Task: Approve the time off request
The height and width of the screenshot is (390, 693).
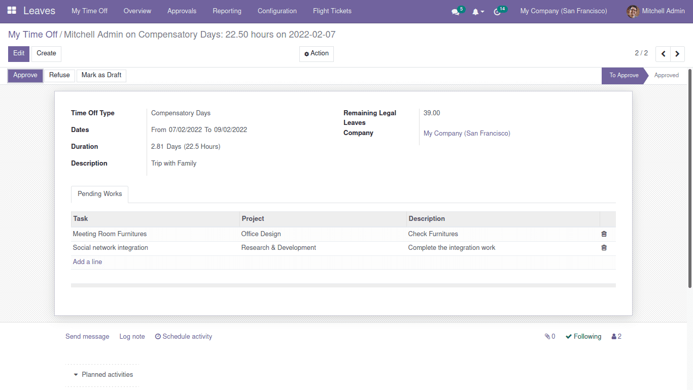Action: tap(25, 75)
